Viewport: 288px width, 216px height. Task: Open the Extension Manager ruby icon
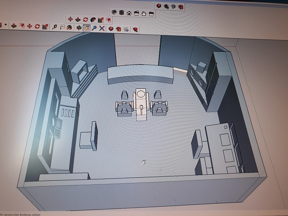[x=135, y=29]
